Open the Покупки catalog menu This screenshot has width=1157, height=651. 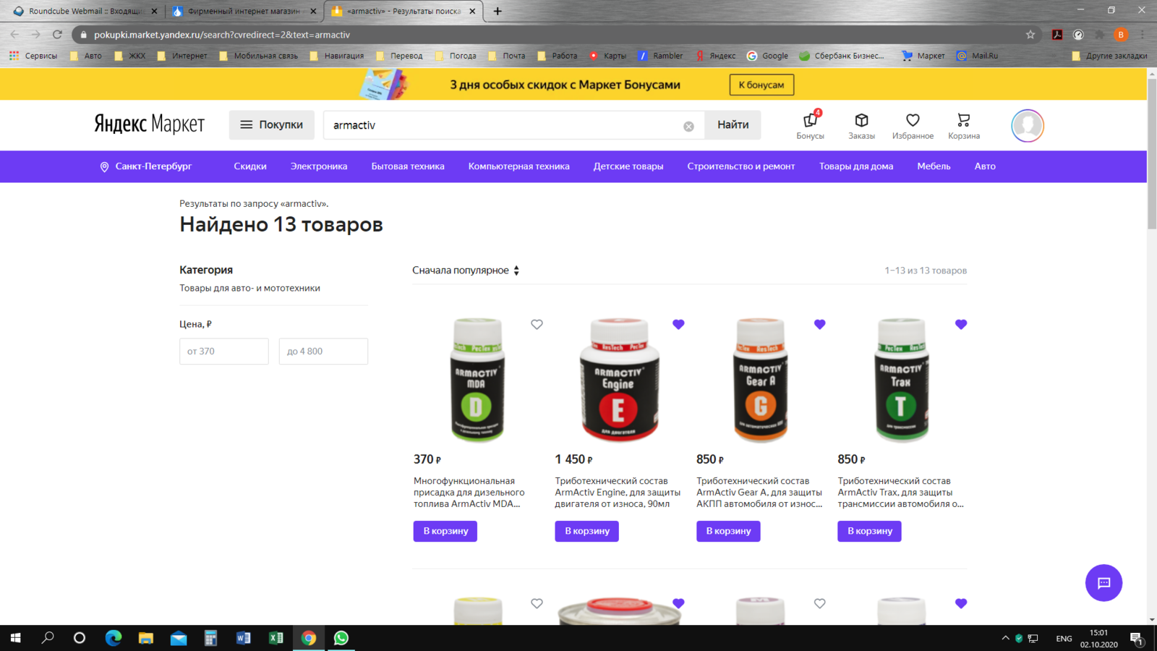point(272,125)
